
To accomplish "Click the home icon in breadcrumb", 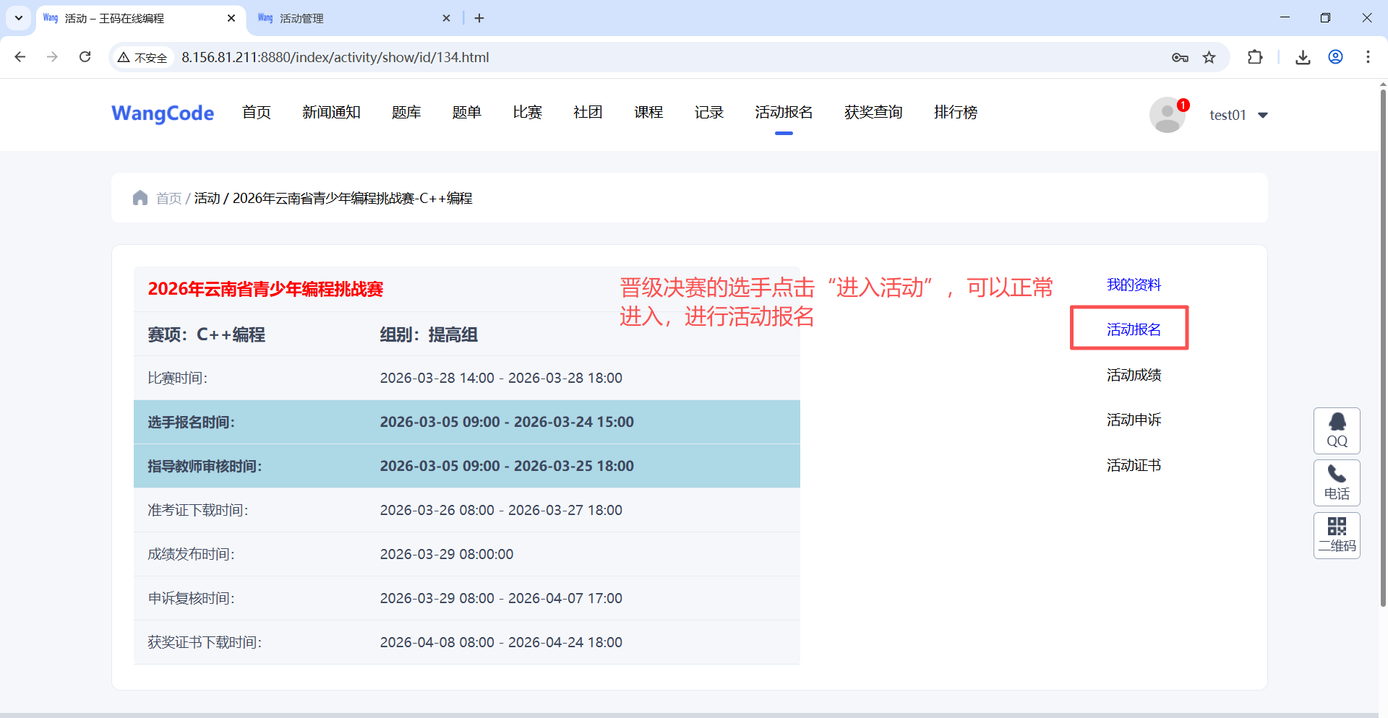I will pos(140,198).
